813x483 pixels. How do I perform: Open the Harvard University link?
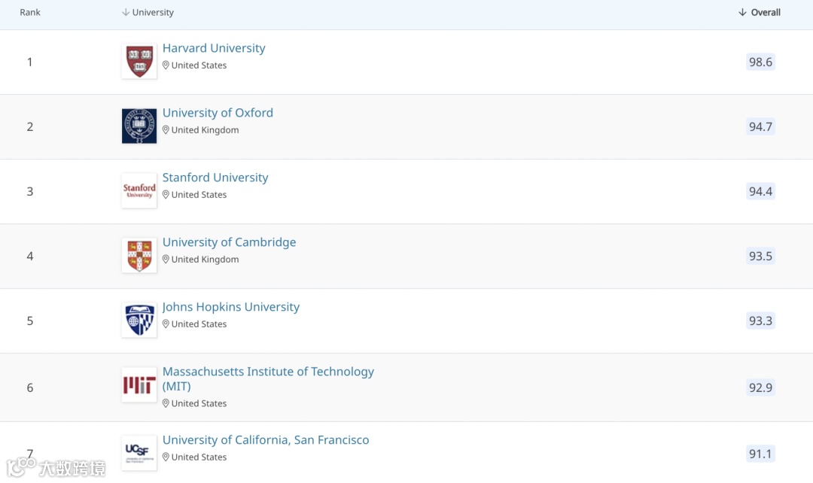click(214, 48)
